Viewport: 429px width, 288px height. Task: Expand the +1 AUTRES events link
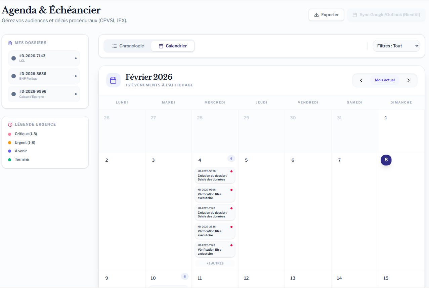click(x=215, y=263)
